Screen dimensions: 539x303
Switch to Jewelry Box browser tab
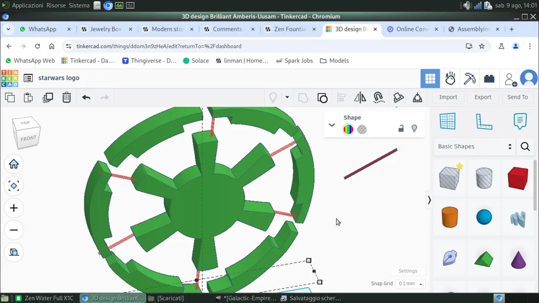coord(107,29)
